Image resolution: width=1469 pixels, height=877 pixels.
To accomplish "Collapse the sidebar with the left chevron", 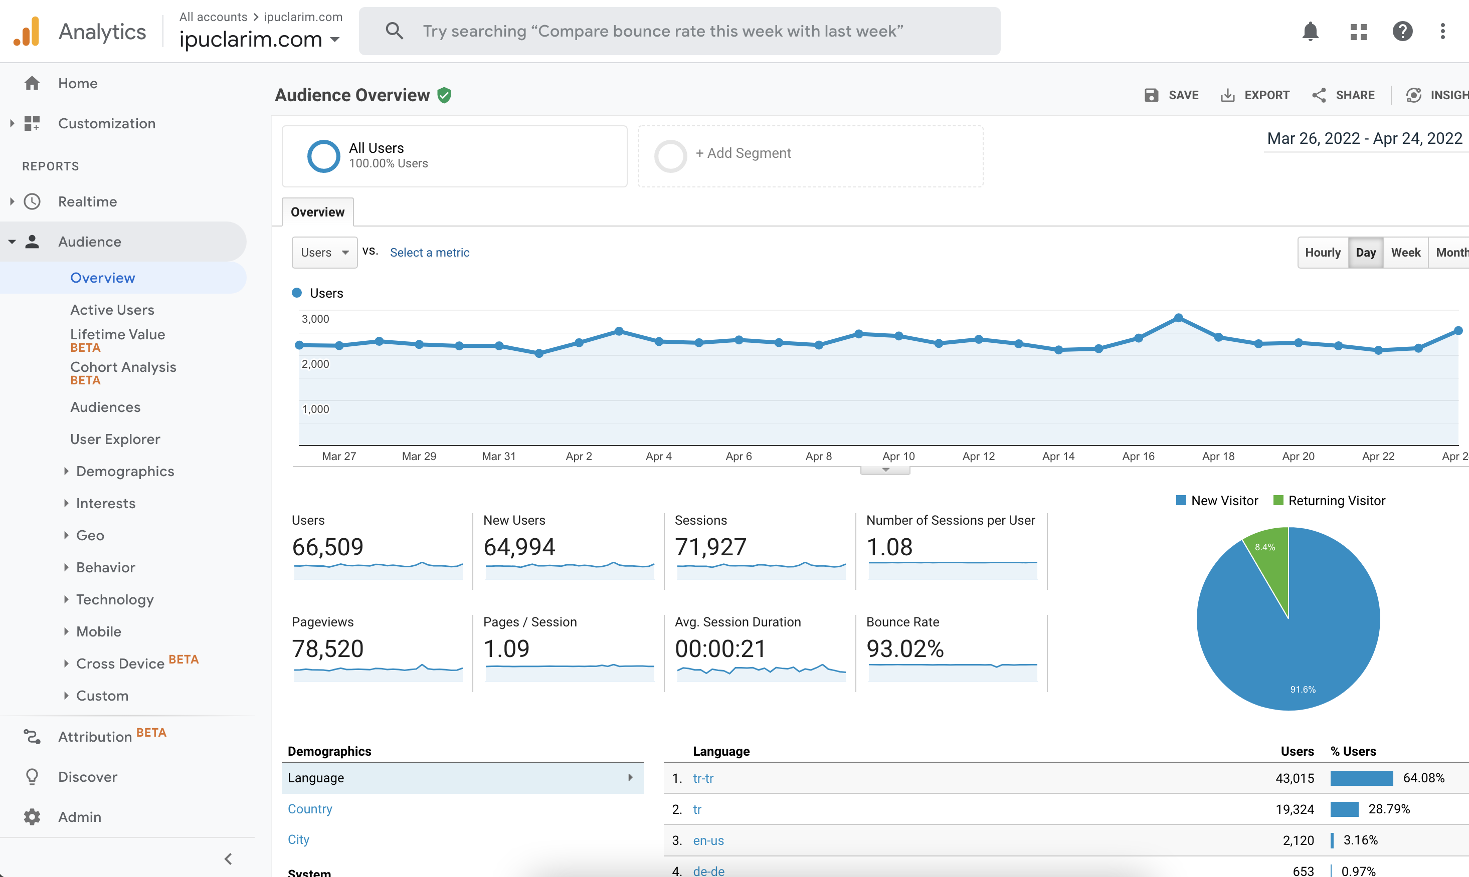I will pos(228,858).
